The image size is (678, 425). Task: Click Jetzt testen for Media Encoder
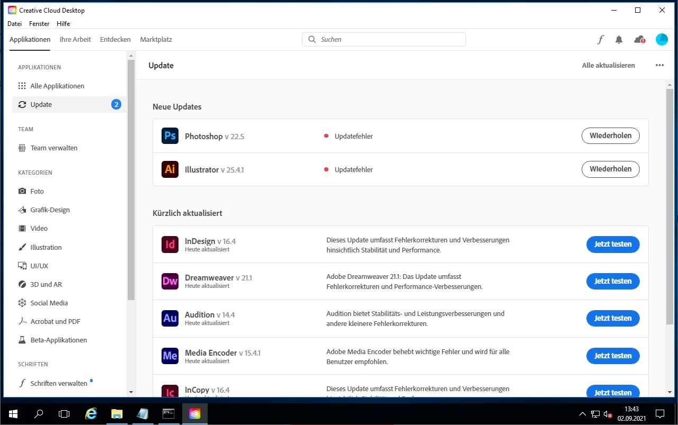pos(613,356)
